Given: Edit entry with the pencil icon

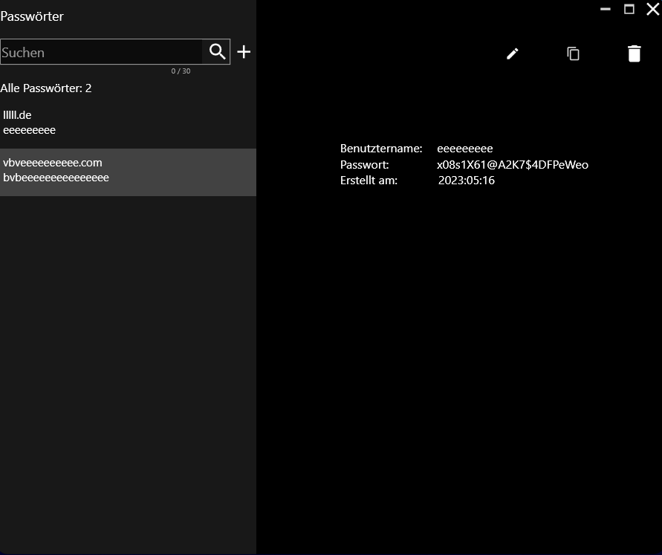Looking at the screenshot, I should [512, 53].
